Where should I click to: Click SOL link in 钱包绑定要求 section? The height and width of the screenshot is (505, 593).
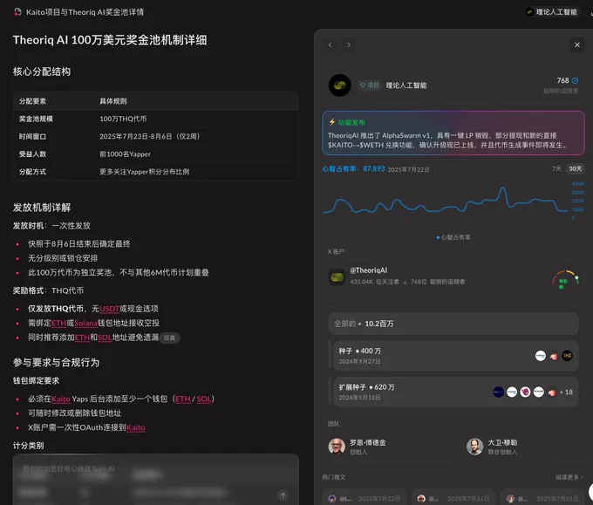click(203, 399)
